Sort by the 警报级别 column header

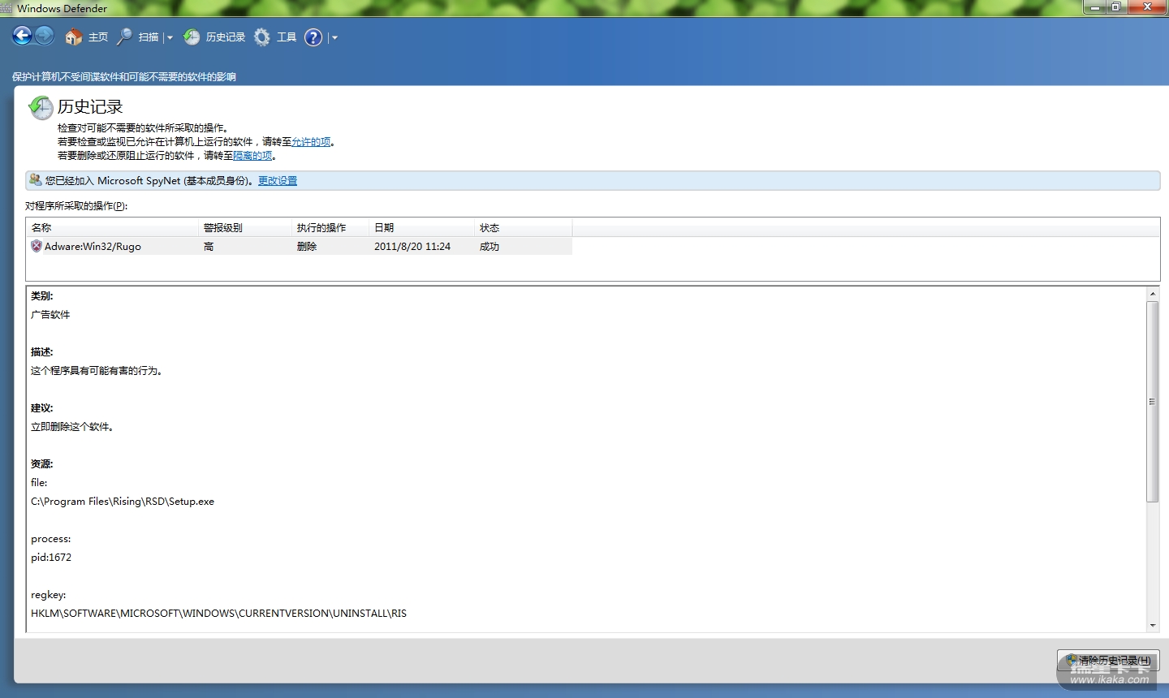click(x=244, y=228)
